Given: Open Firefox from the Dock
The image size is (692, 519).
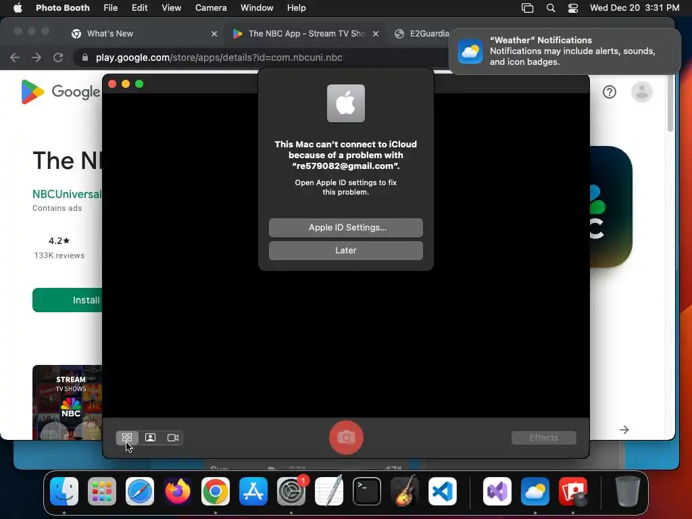Looking at the screenshot, I should 178,491.
